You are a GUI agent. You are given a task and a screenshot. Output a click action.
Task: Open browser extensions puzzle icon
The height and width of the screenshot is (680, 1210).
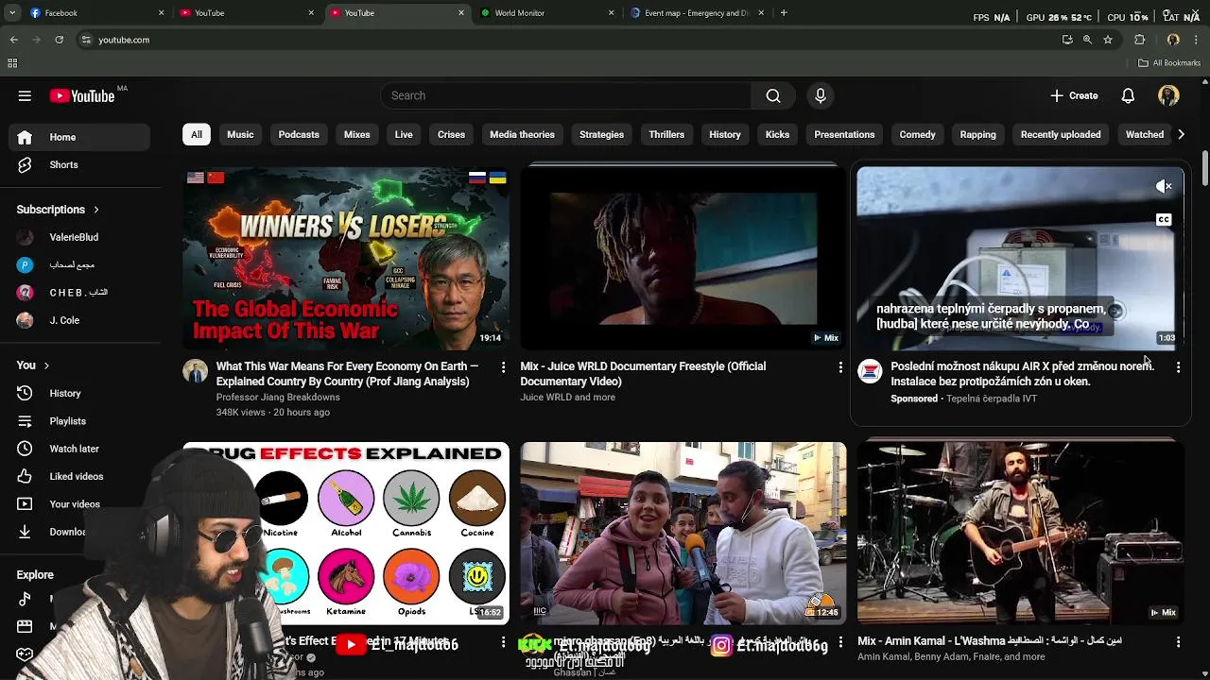coord(1140,40)
